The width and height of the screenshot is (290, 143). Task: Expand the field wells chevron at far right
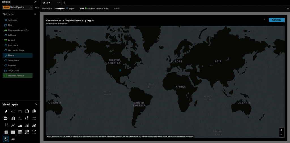pyautogui.click(x=288, y=9)
